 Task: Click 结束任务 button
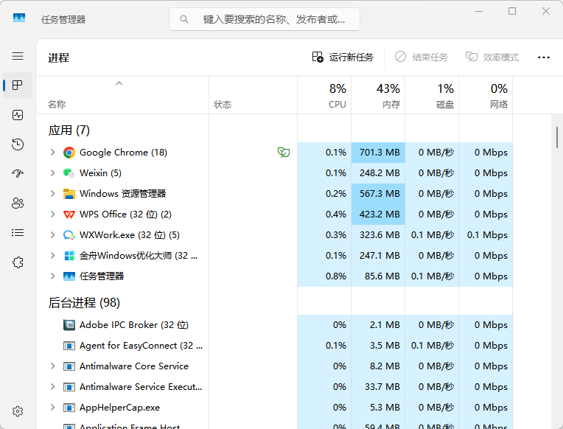click(422, 57)
